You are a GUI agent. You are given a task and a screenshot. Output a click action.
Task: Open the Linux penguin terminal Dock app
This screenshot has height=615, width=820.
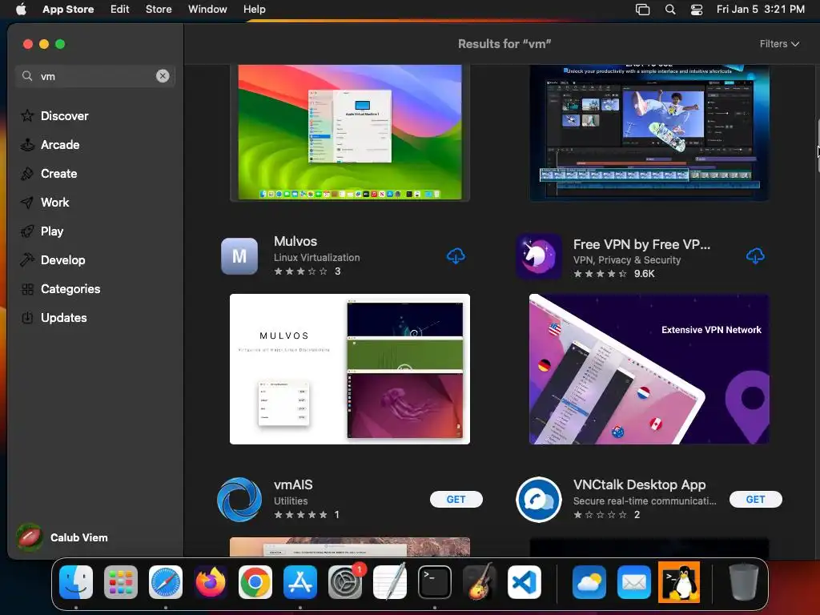[x=679, y=582]
